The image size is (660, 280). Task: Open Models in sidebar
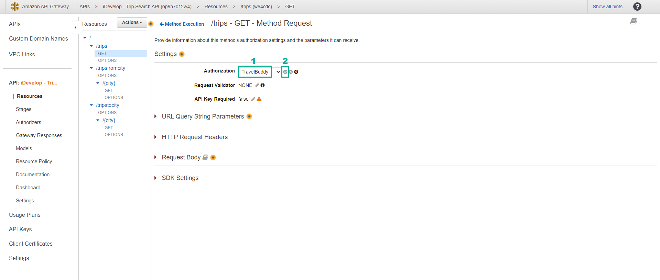tap(24, 148)
